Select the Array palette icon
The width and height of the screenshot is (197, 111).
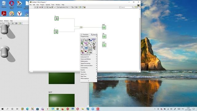pos(86,40)
